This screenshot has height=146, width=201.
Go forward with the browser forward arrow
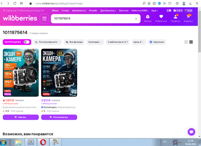point(8,3)
